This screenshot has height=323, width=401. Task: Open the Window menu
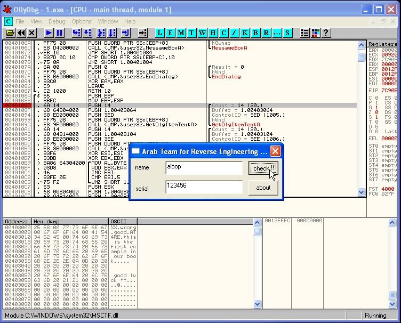108,21
